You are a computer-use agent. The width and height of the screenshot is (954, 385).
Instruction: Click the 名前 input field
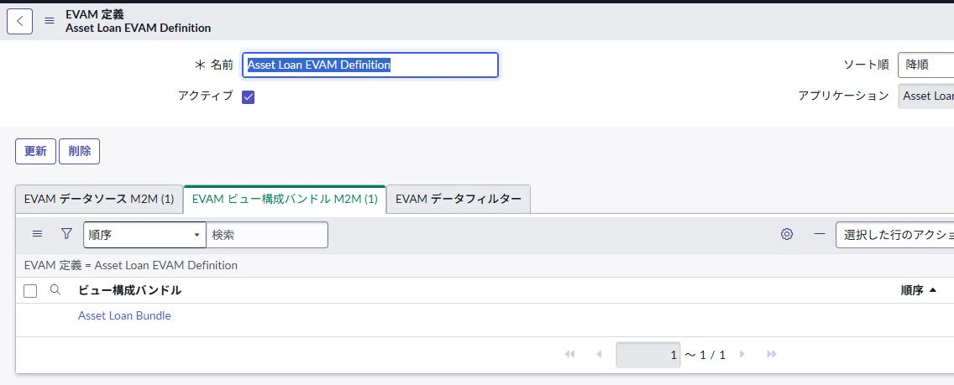click(x=370, y=65)
